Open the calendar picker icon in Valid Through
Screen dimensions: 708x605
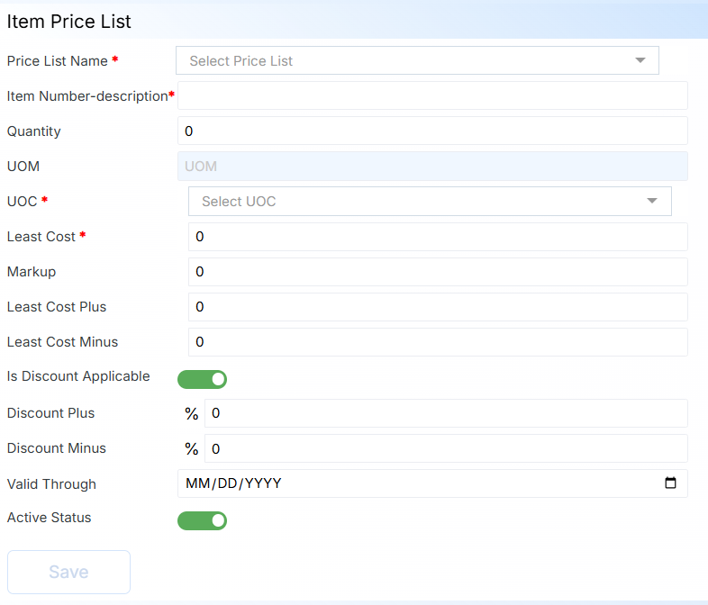click(x=670, y=483)
